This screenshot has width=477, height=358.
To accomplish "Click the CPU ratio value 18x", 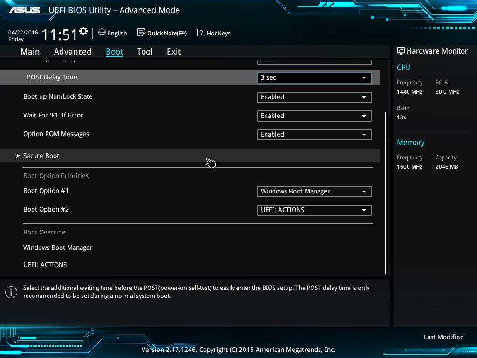I will [x=402, y=117].
